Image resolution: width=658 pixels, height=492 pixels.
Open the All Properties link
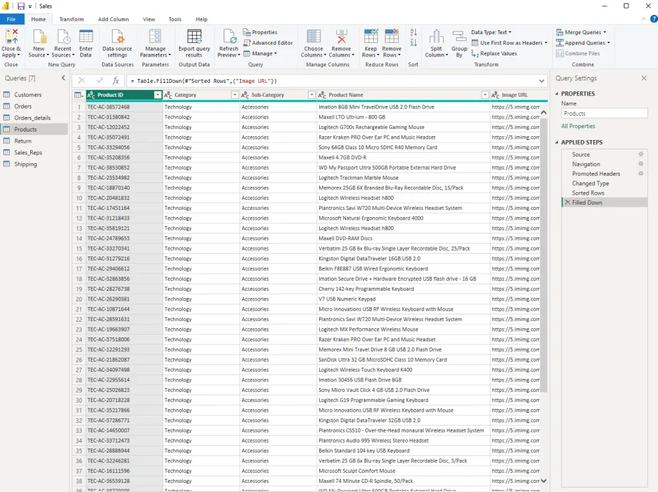tap(578, 126)
